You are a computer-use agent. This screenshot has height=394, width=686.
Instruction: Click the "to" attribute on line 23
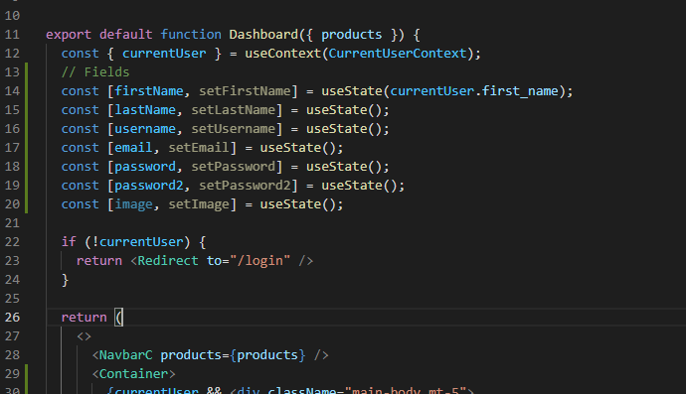(x=214, y=261)
